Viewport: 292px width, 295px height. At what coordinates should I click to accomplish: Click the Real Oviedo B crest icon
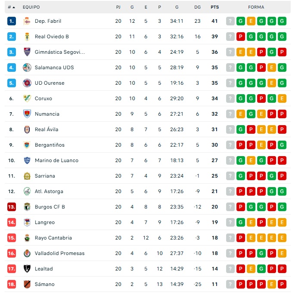(x=27, y=37)
